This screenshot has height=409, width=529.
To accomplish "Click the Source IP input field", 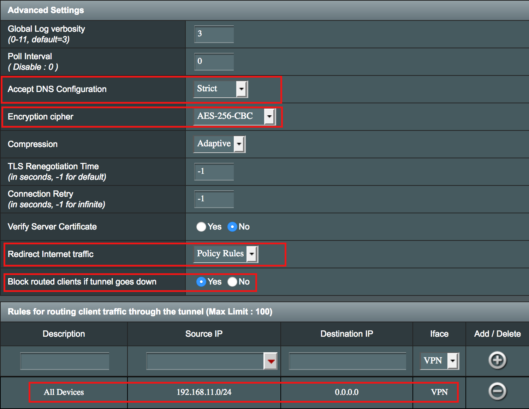I will coord(205,361).
